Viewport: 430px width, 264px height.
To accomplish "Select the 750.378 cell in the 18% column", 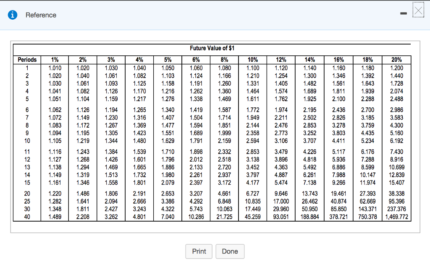I will click(367, 217).
